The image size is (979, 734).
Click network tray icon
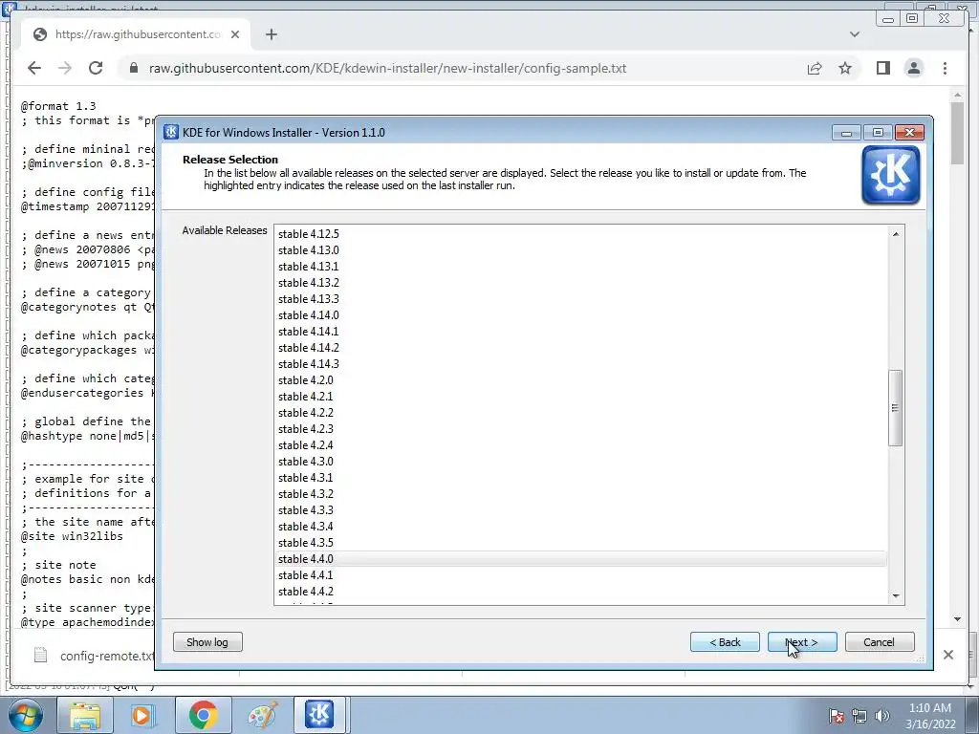tap(859, 716)
